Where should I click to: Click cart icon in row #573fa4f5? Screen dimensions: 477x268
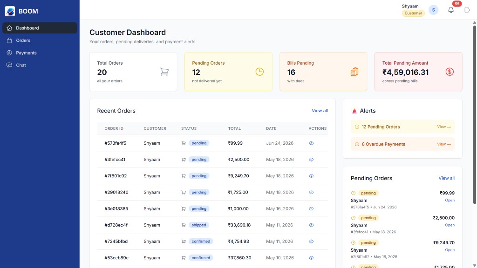point(184,143)
